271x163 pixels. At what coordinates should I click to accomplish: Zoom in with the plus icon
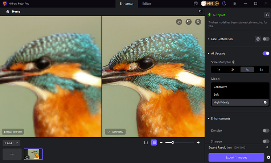(198, 142)
